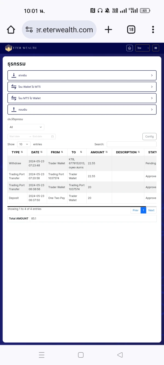
Task: Click the total amount 85.1 value
Action: tap(34, 219)
